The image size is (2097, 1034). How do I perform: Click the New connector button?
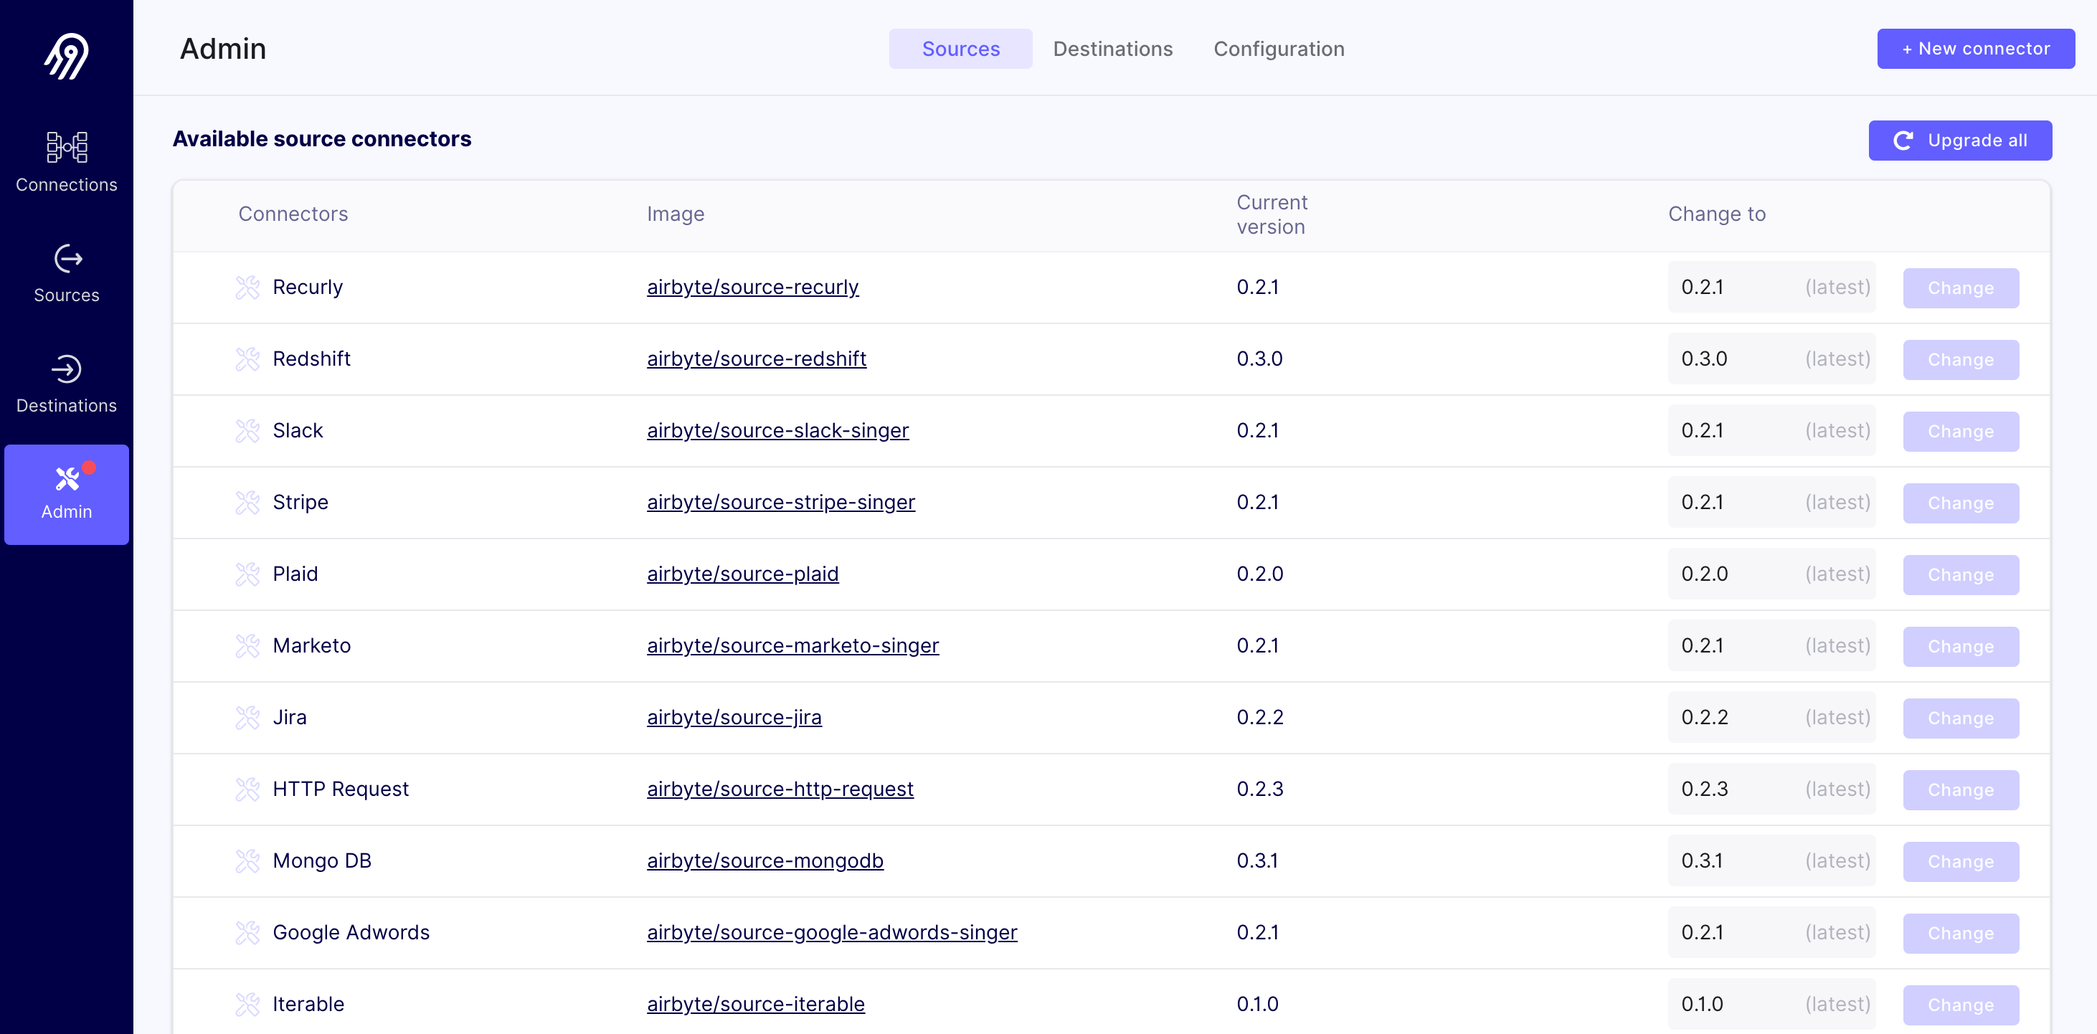(1975, 49)
